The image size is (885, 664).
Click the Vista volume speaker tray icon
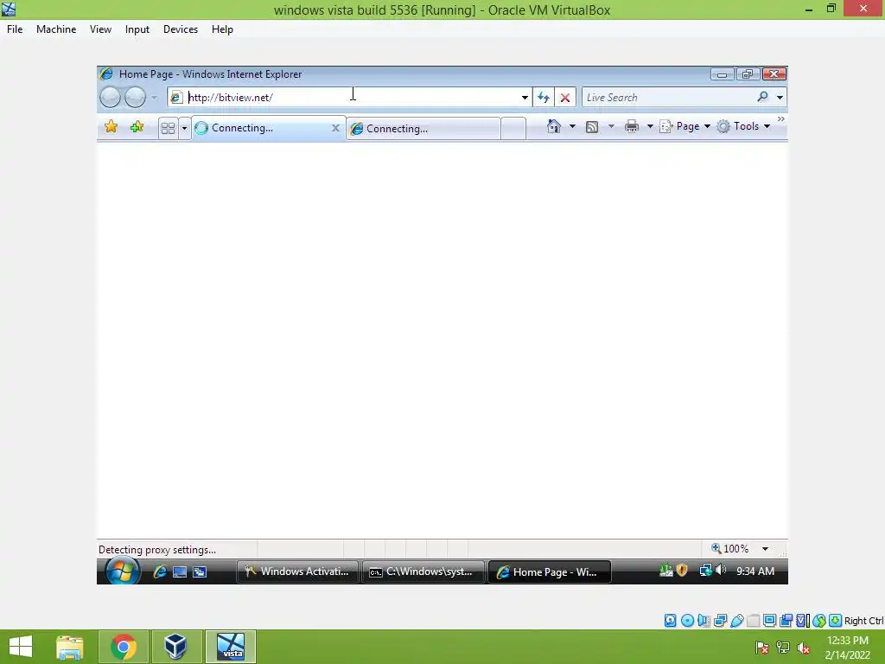(721, 571)
